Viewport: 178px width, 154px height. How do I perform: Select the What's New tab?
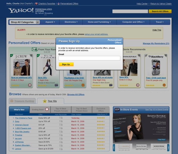coord(19,110)
